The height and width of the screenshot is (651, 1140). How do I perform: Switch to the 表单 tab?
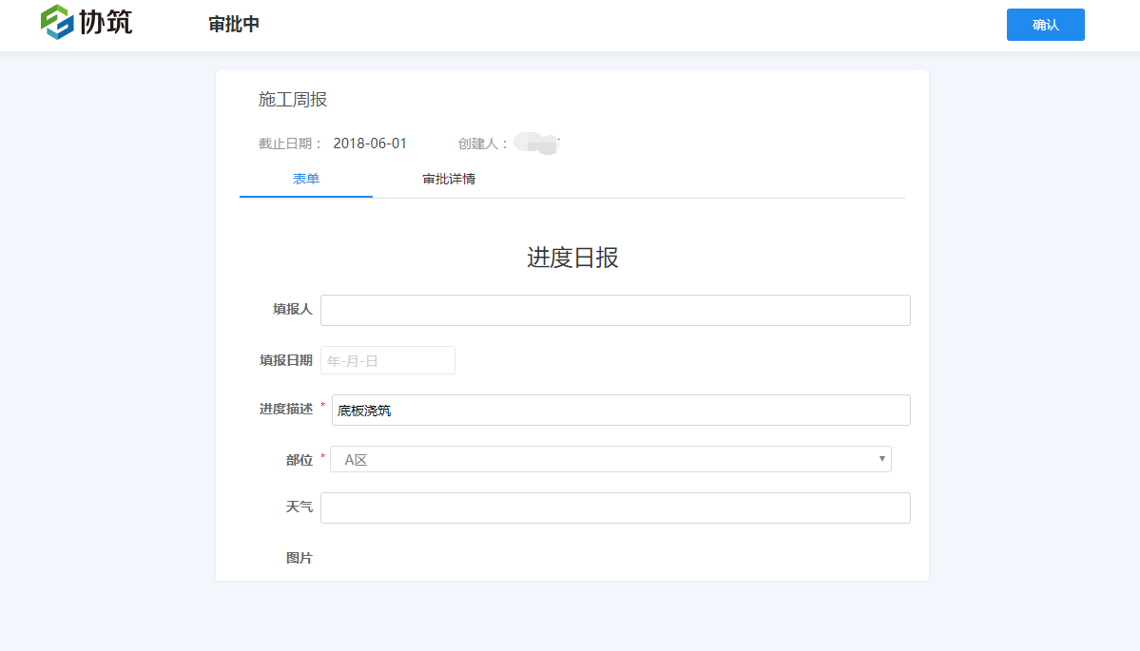pyautogui.click(x=305, y=179)
